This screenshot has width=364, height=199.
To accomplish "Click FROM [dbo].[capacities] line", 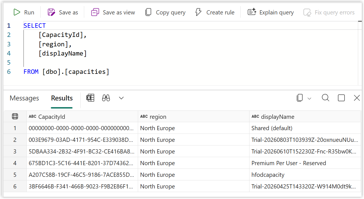I will pyautogui.click(x=66, y=72).
